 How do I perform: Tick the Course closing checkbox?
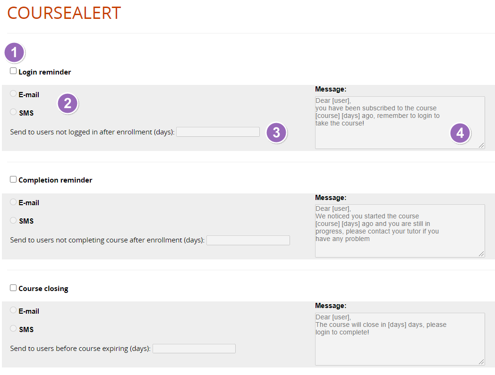click(13, 288)
